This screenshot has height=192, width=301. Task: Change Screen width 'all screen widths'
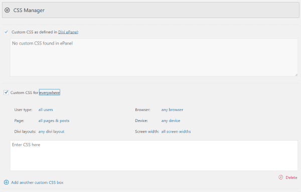point(176,131)
